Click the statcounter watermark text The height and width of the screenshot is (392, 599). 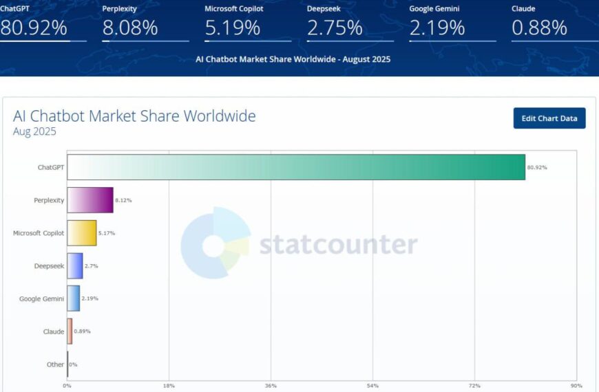pos(338,245)
